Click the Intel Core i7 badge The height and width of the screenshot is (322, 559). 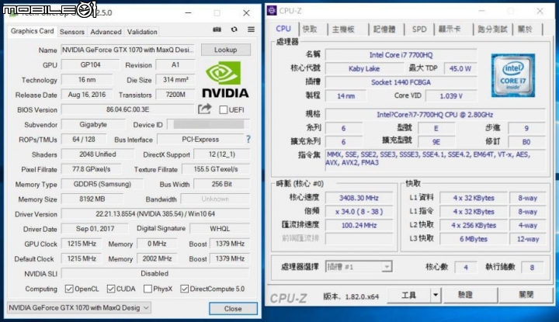click(x=513, y=75)
